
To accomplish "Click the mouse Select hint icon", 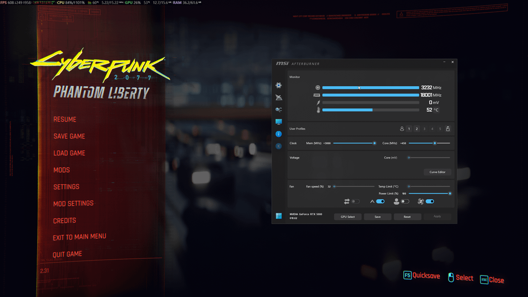I will point(451,277).
